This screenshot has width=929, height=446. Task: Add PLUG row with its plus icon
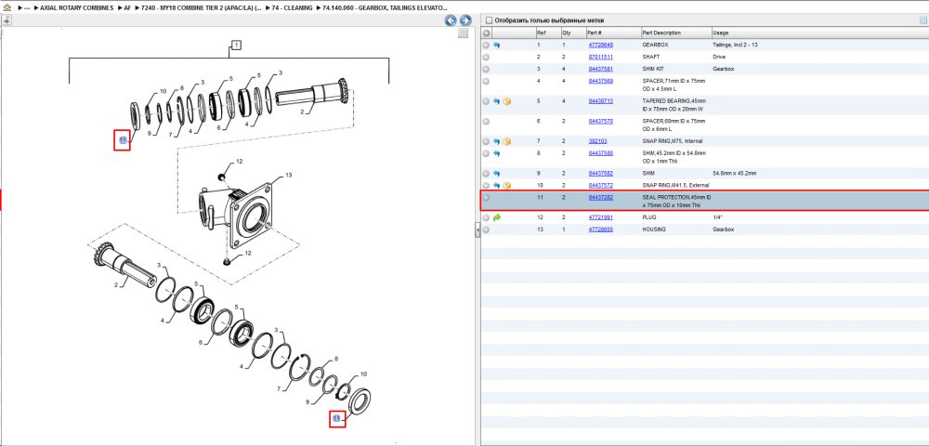tap(486, 217)
